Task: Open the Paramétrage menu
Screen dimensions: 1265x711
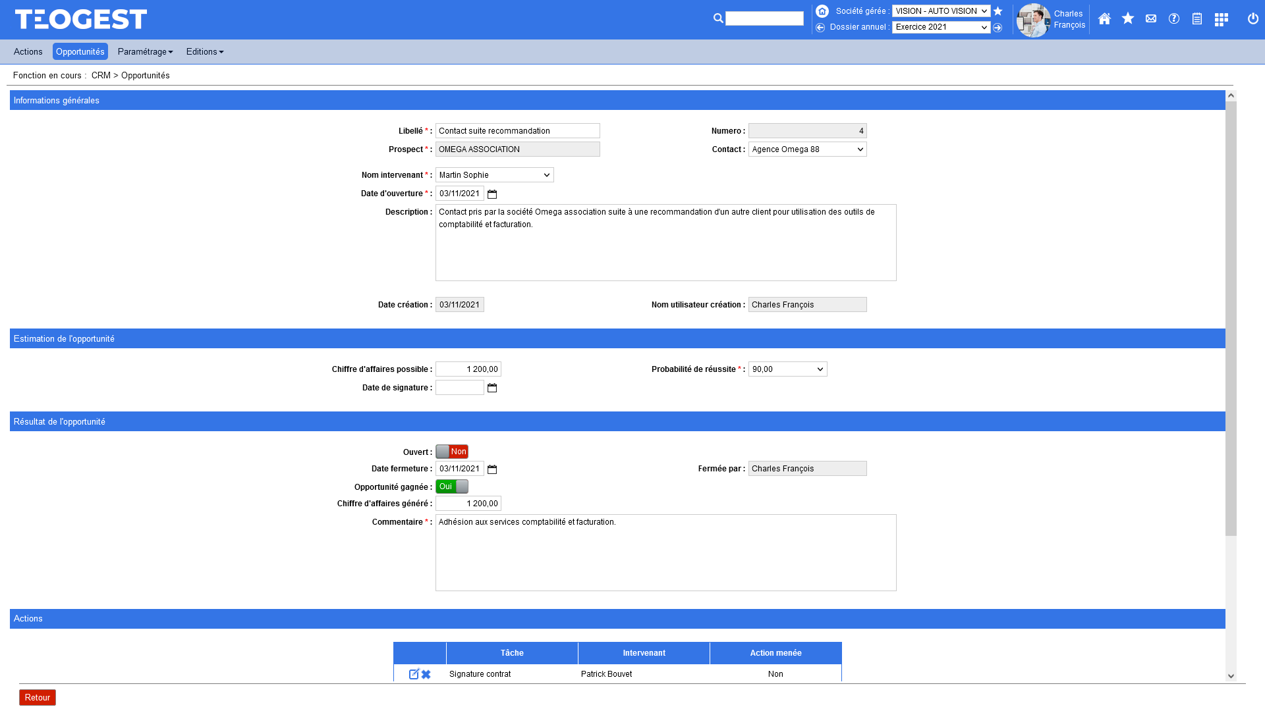Action: 145,52
